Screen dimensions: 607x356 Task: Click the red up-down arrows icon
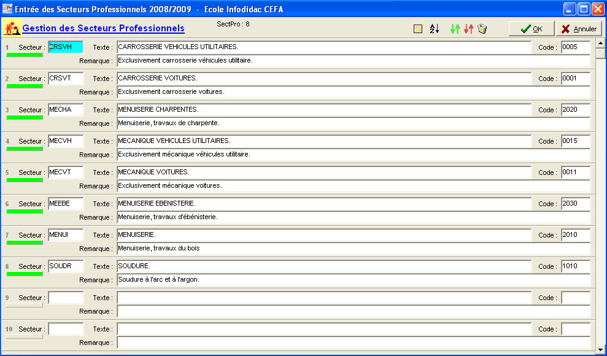(469, 29)
